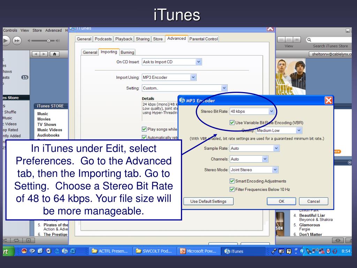
Task: Click the tray expand arrow icon
Action: click(302, 251)
